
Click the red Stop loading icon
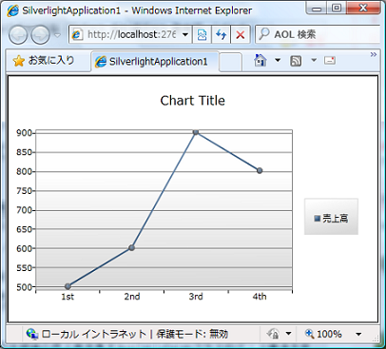click(x=241, y=34)
